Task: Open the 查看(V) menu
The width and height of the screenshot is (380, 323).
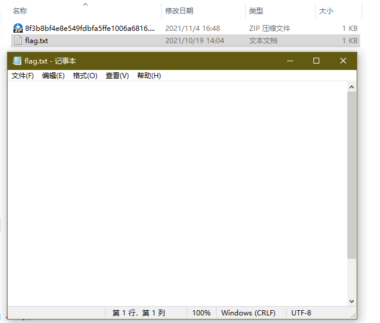Action: 117,76
